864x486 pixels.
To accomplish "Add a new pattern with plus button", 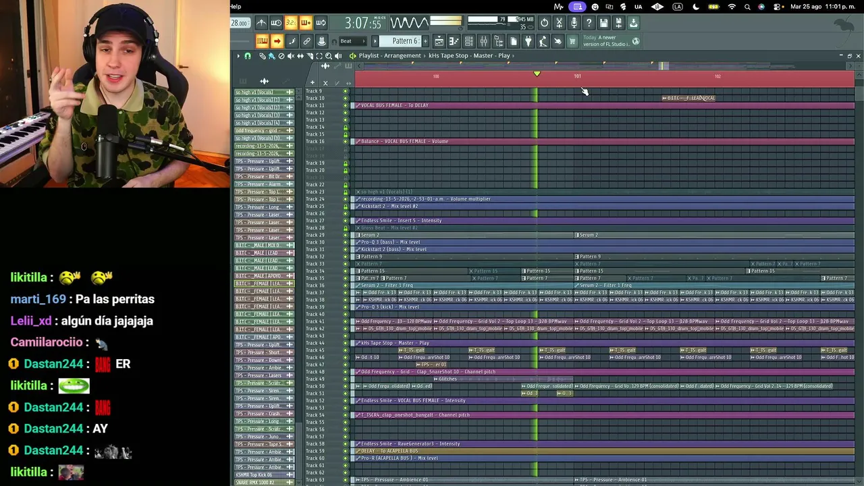I will (x=425, y=41).
